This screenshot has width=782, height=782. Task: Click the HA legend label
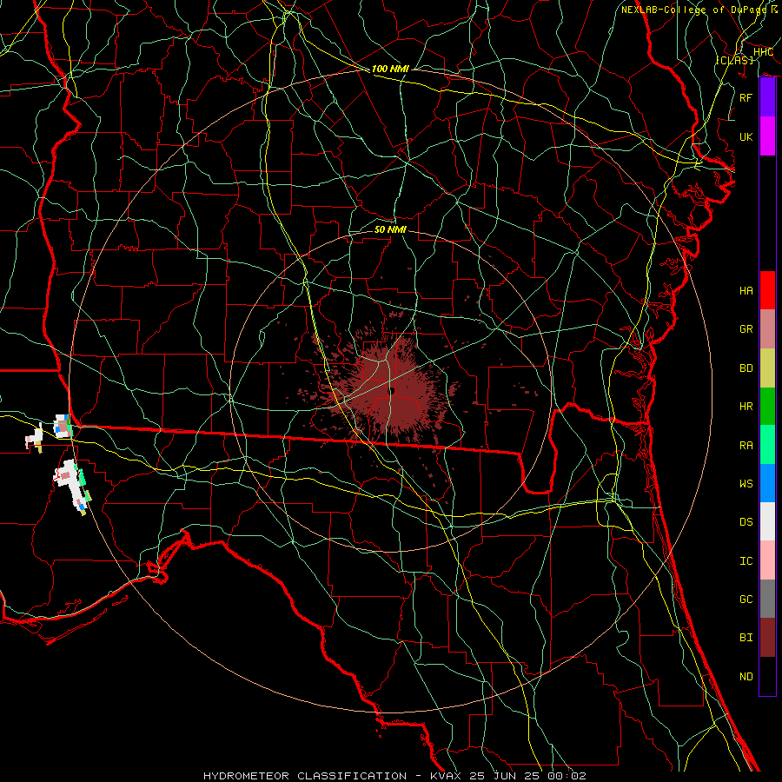pos(746,291)
